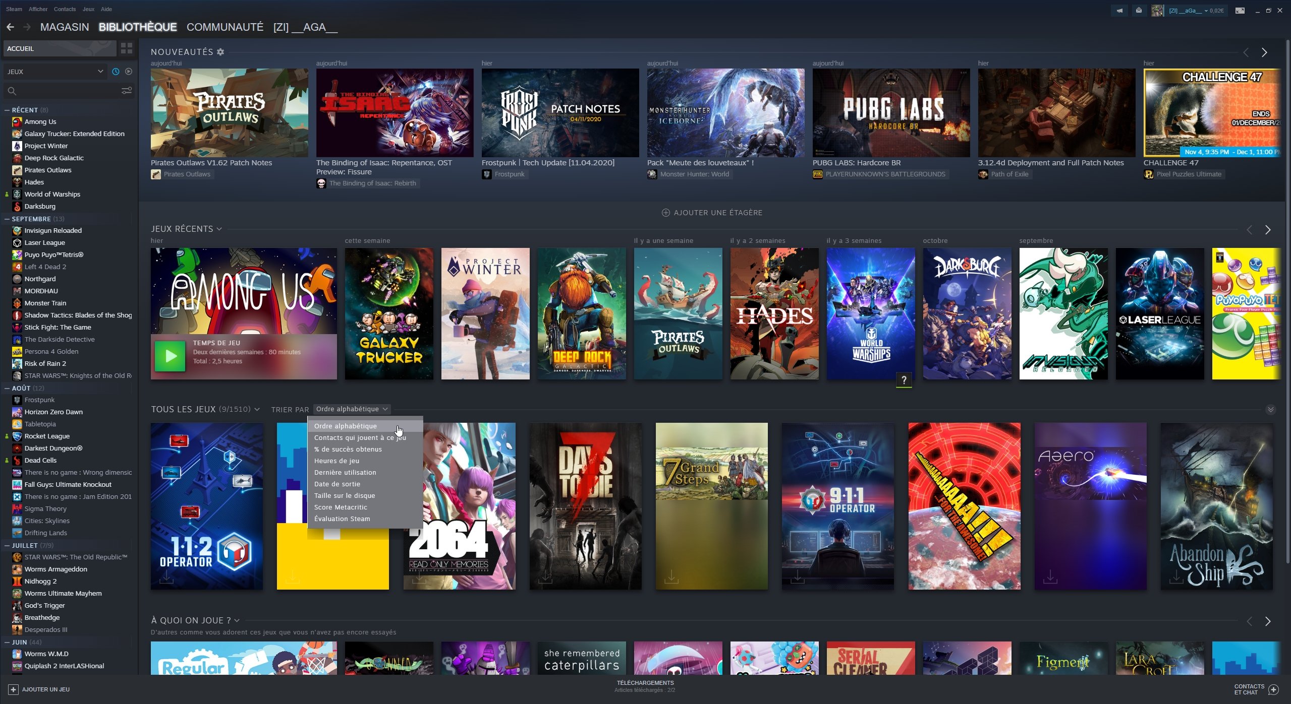Toggle the clock recent-activity sort filter
The height and width of the screenshot is (704, 1291).
[x=116, y=71]
